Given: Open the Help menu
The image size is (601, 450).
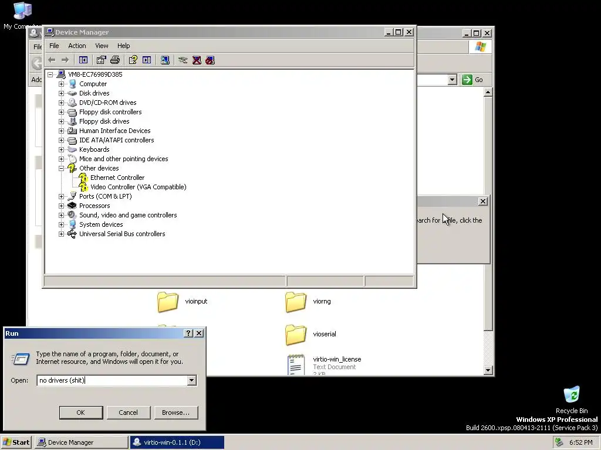Looking at the screenshot, I should pyautogui.click(x=123, y=46).
